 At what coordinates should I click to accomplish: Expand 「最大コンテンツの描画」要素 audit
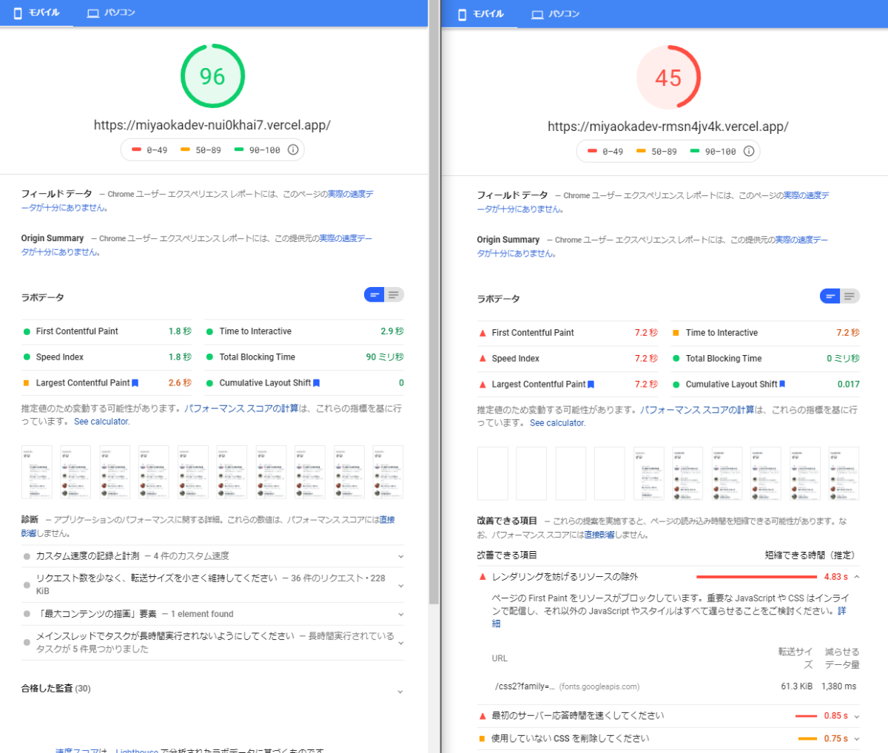[213, 614]
